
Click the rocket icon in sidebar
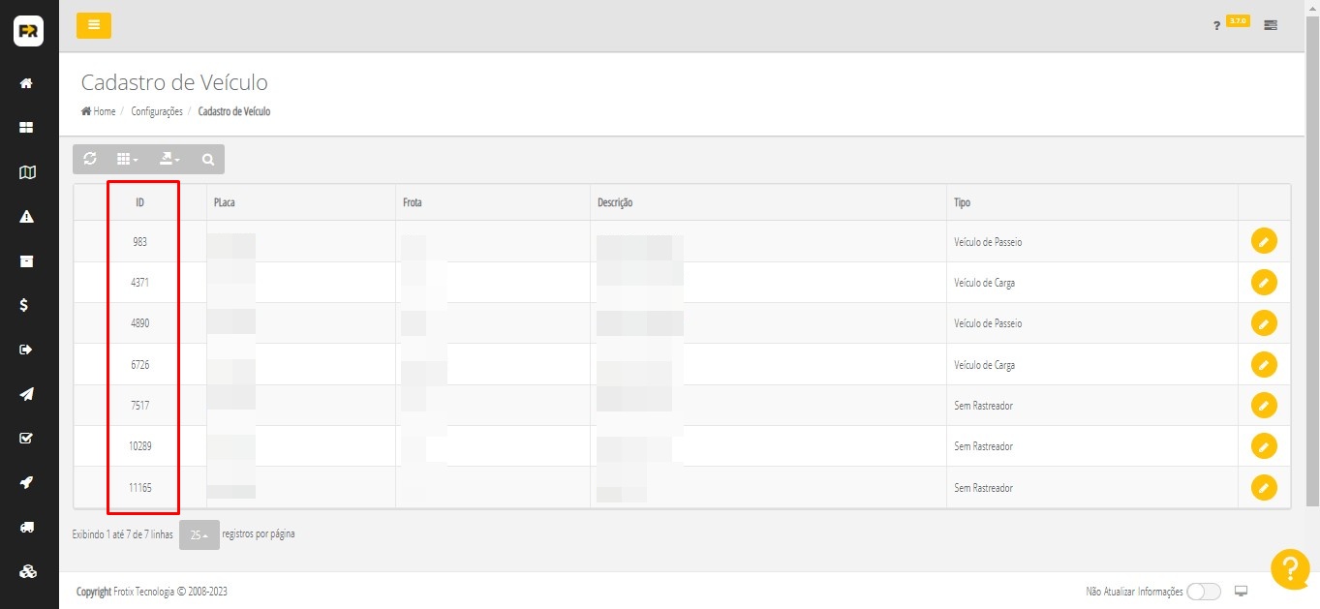[27, 482]
